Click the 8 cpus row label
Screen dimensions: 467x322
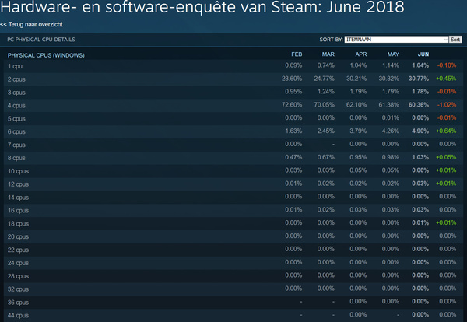click(x=16, y=158)
